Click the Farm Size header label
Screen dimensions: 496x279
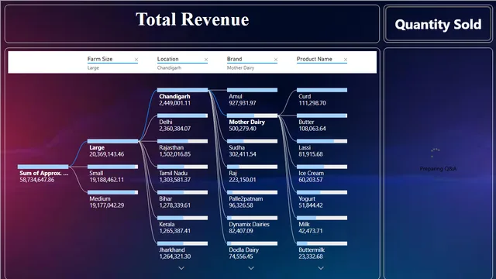100,59
